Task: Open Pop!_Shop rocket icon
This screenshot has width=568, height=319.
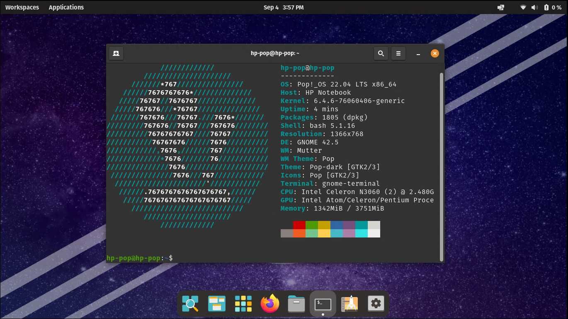Action: 350,304
